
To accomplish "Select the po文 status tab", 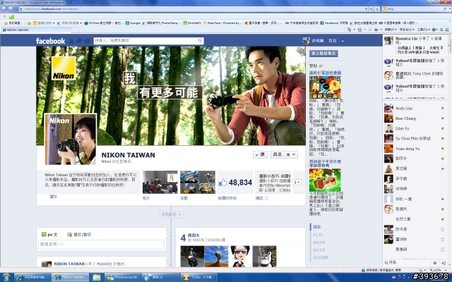I will (49, 235).
